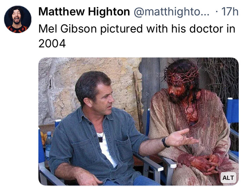This screenshot has height=189, width=244.
Task: Open Matthew Highton's circular profile avatar
Action: 18,19
